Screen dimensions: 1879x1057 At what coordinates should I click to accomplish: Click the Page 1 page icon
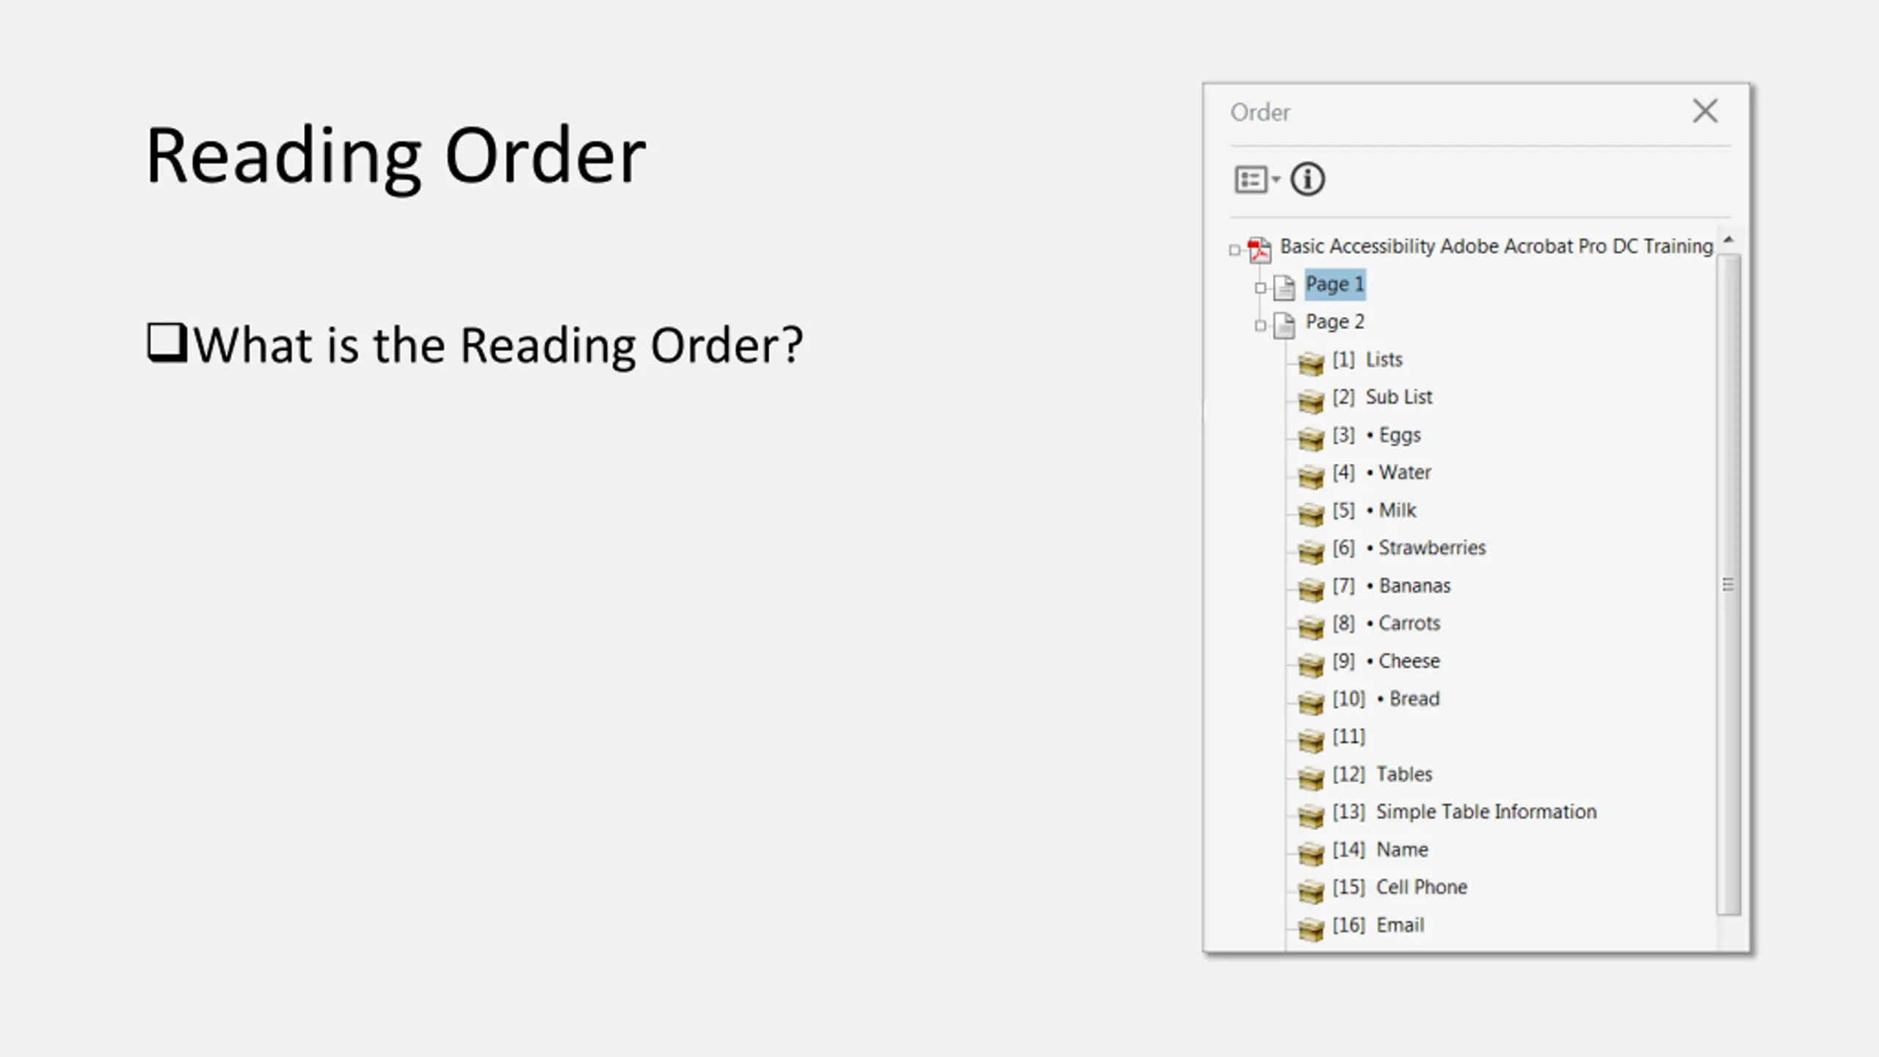[x=1284, y=287]
